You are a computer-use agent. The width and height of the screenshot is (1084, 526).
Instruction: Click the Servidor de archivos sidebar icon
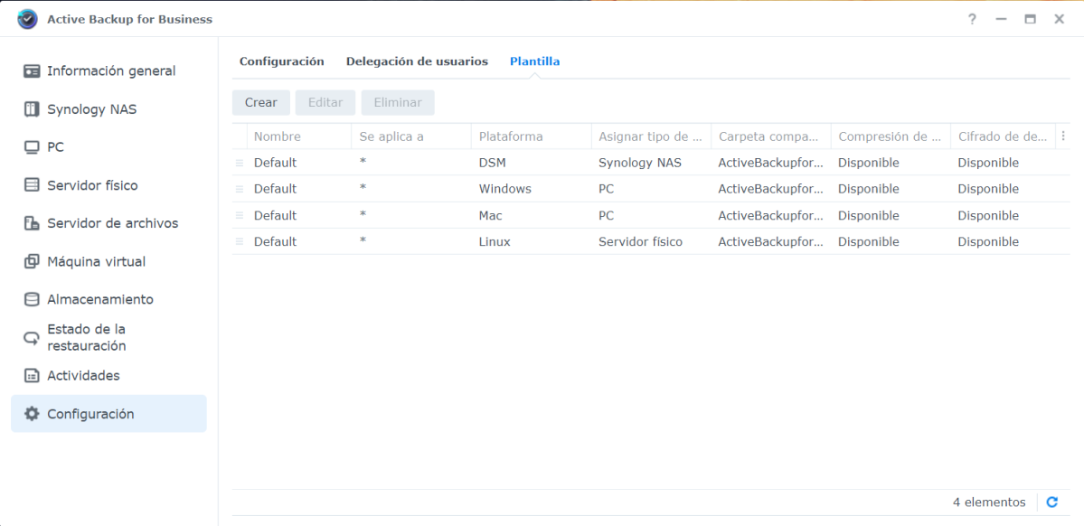click(32, 223)
